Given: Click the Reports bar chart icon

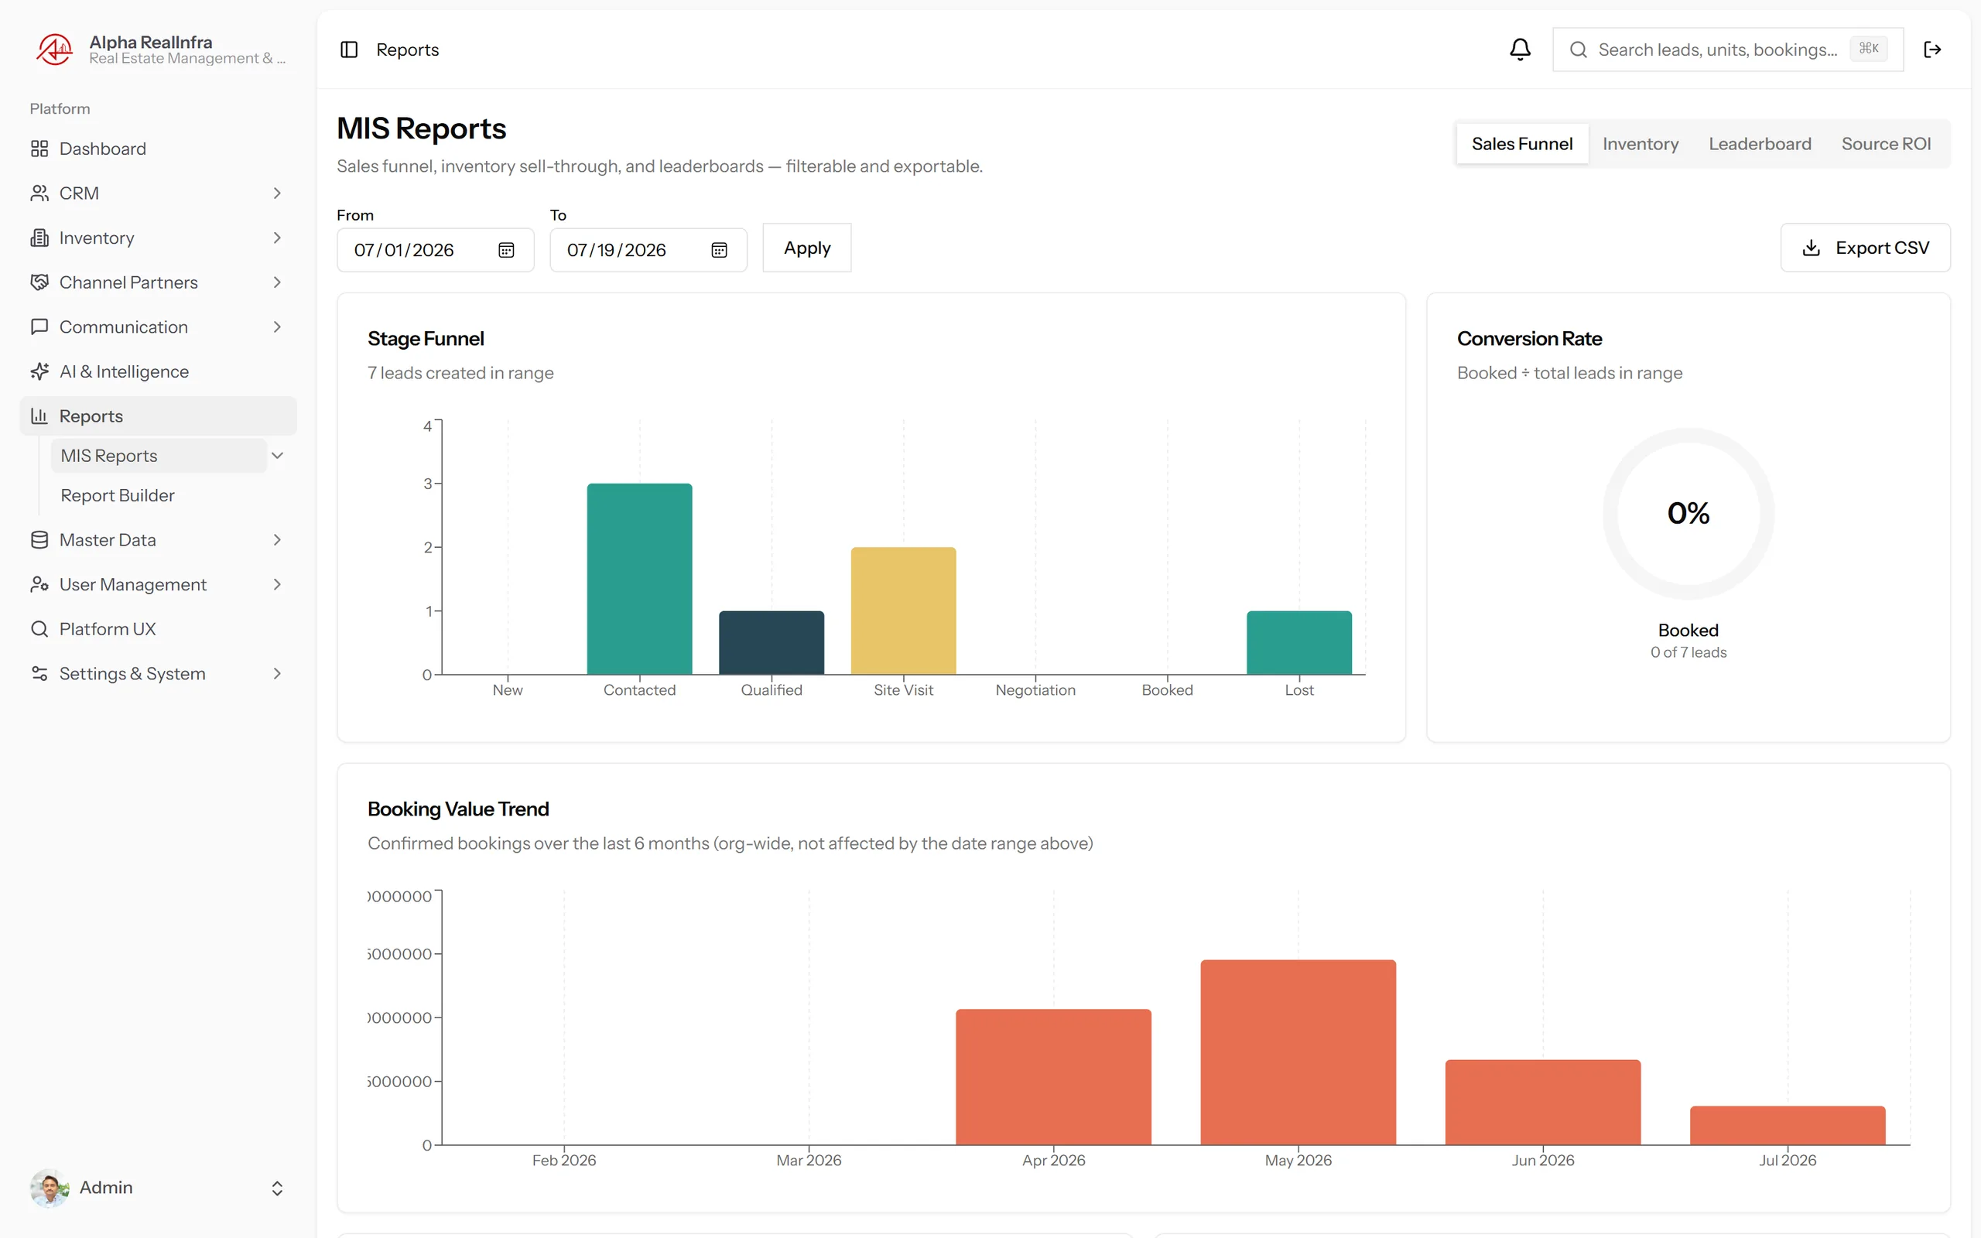Looking at the screenshot, I should click(x=39, y=416).
